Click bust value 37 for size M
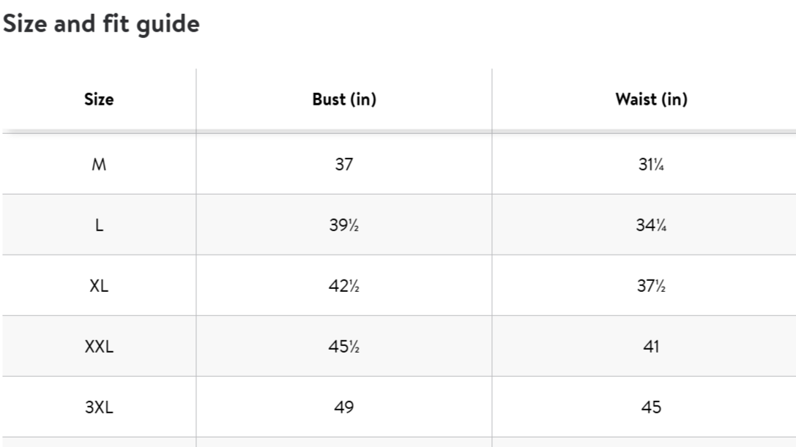The image size is (796, 447). [x=344, y=164]
